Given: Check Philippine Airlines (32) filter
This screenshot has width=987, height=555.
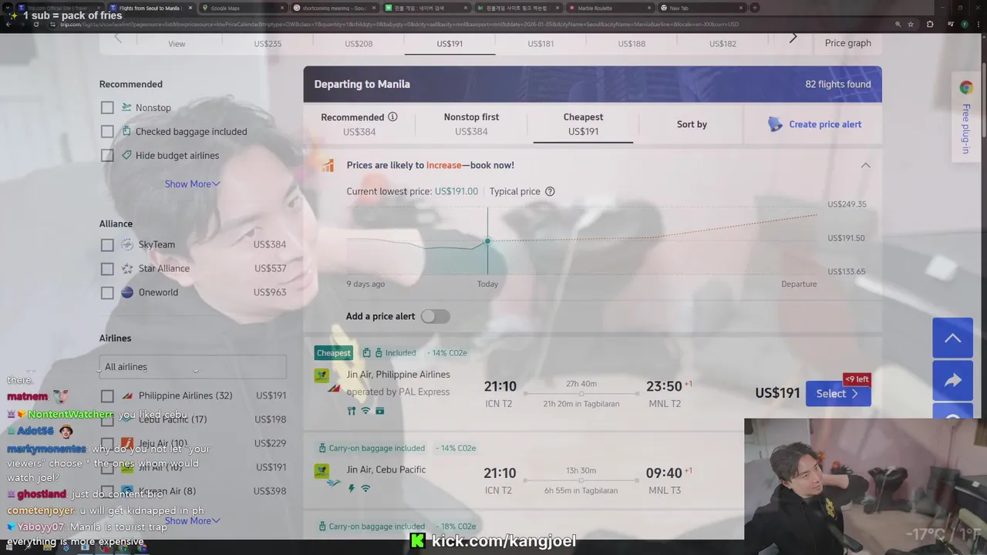Looking at the screenshot, I should (x=107, y=396).
